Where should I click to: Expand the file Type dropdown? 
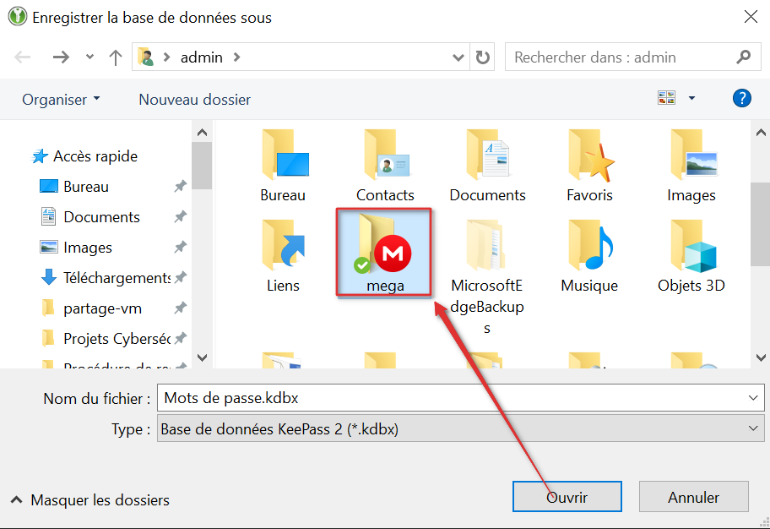[753, 429]
